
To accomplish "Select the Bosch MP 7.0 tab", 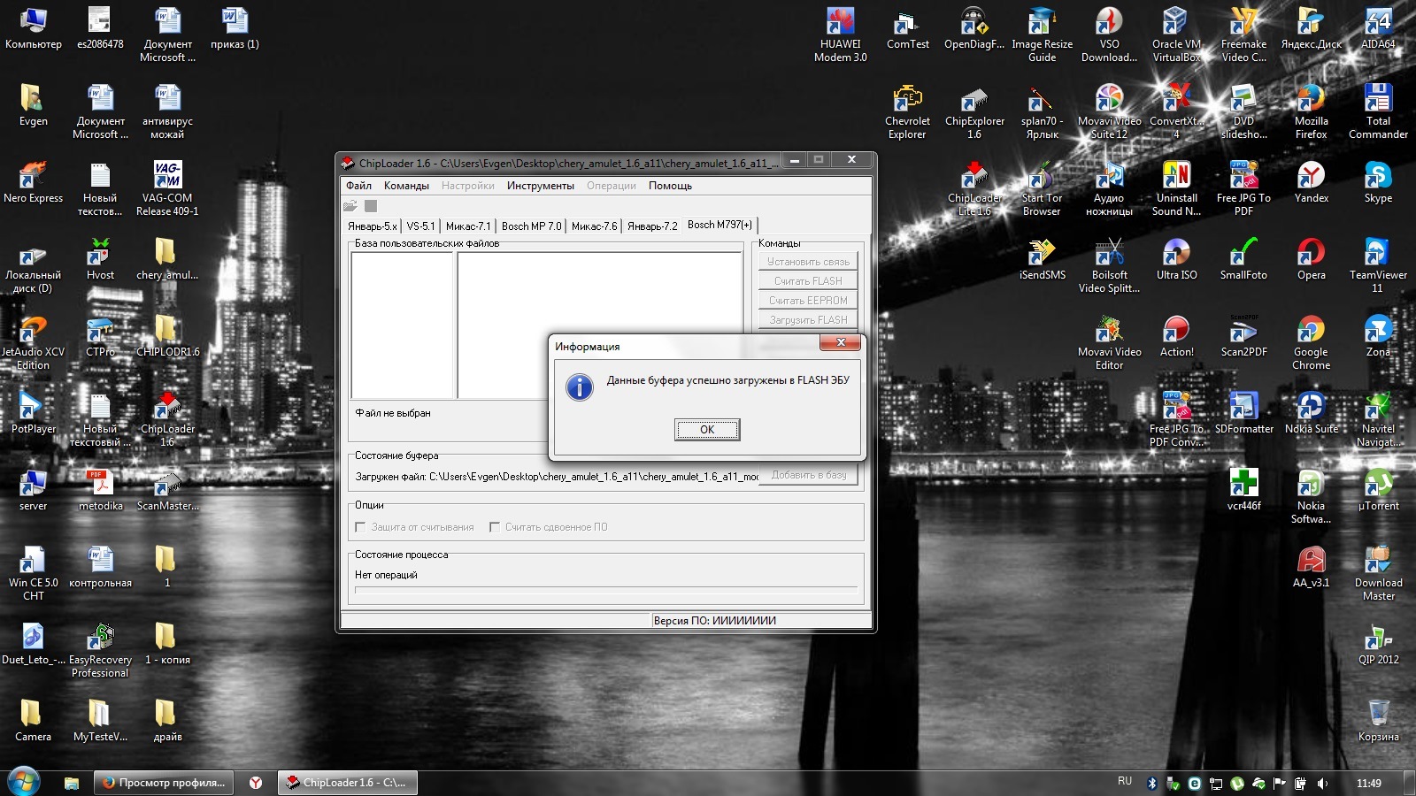I will pyautogui.click(x=531, y=226).
